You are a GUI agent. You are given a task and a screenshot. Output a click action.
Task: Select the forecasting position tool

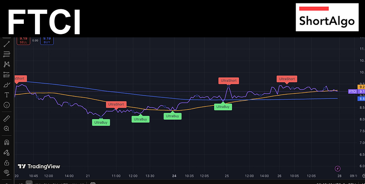click(7, 74)
